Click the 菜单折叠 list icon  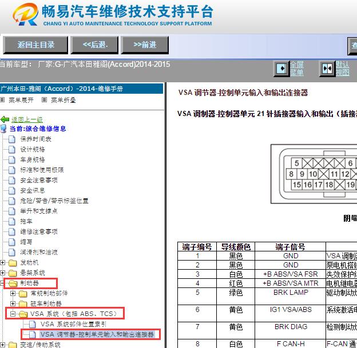pyautogui.click(x=45, y=99)
